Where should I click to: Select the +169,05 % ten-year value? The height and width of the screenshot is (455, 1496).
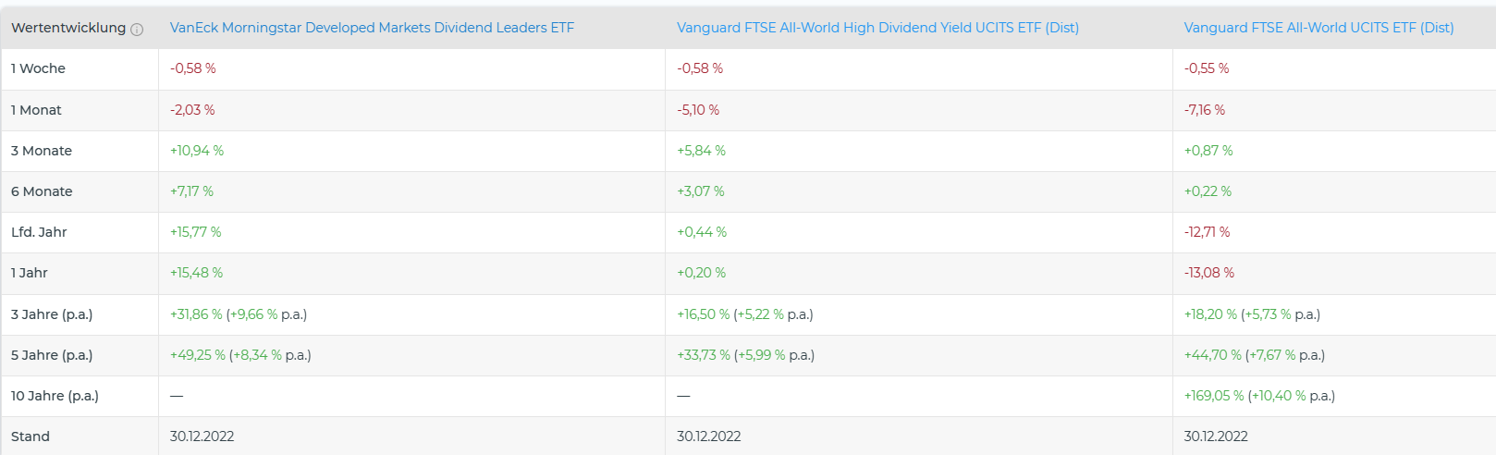coord(1214,396)
